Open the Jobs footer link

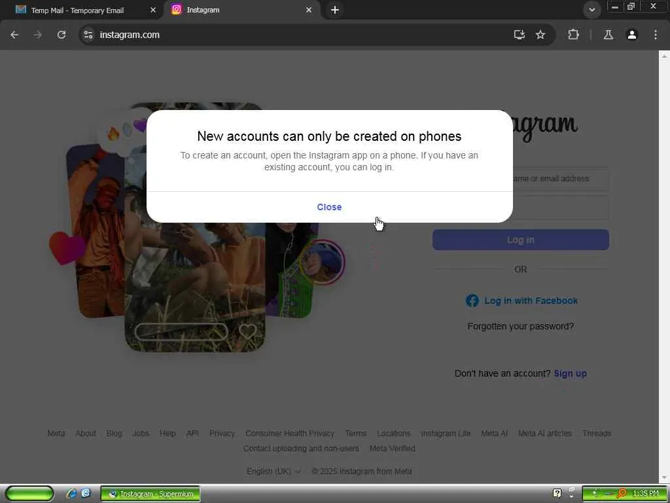tap(141, 434)
